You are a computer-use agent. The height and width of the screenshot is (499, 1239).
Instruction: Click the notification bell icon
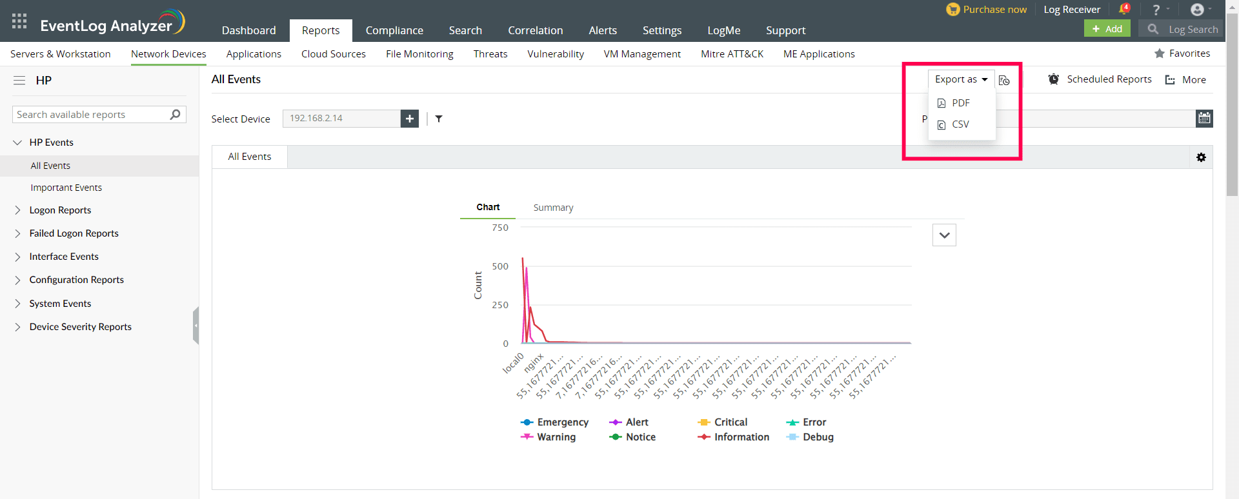(x=1123, y=10)
